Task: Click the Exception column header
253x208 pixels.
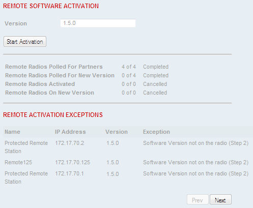Action: [156, 132]
